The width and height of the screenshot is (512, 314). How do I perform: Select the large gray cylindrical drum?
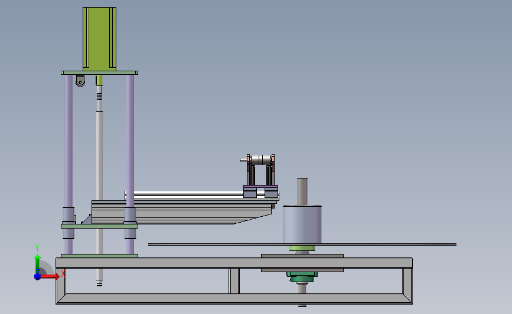[302, 225]
